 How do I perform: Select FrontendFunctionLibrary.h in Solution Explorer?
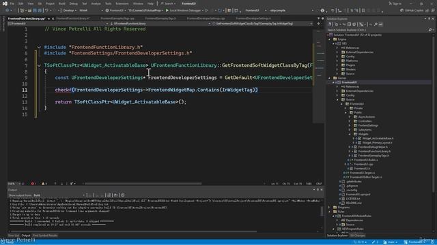[x=374, y=151]
